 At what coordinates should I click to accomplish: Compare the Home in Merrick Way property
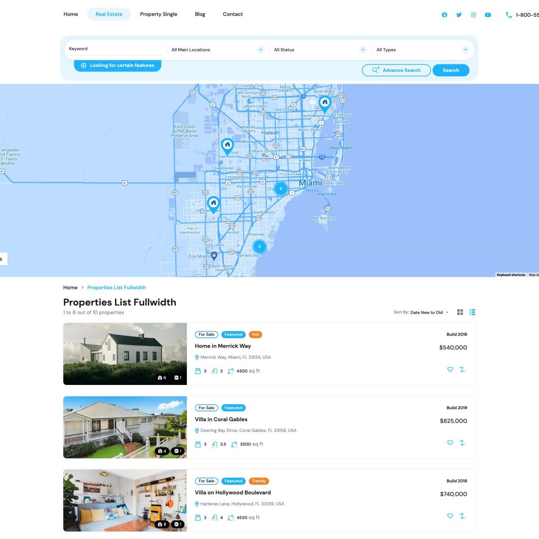[x=462, y=370]
